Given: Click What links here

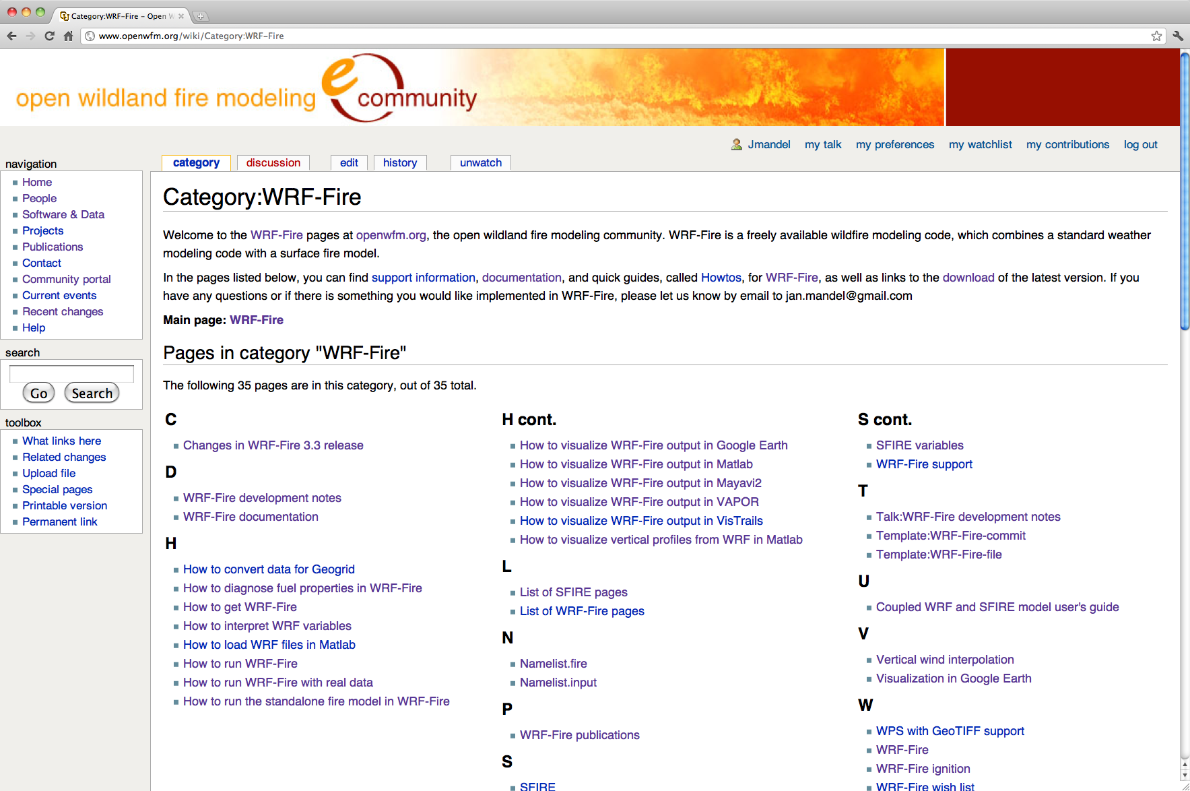Looking at the screenshot, I should (62, 441).
